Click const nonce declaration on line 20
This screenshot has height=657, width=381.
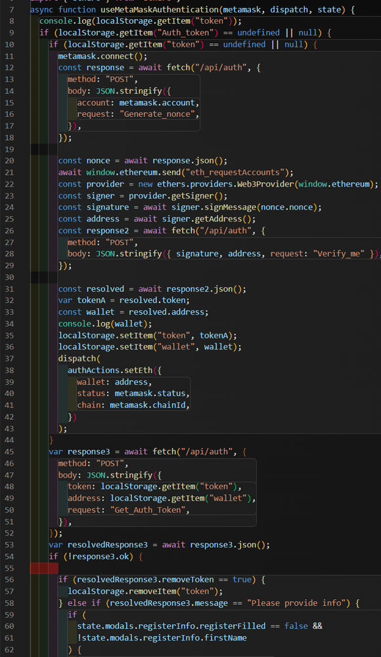pyautogui.click(x=84, y=160)
